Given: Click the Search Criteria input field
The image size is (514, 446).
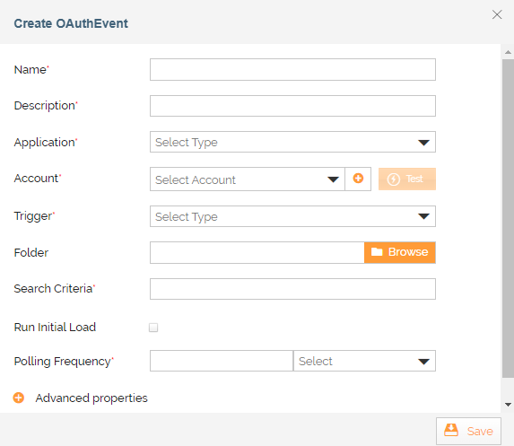Looking at the screenshot, I should tap(292, 289).
